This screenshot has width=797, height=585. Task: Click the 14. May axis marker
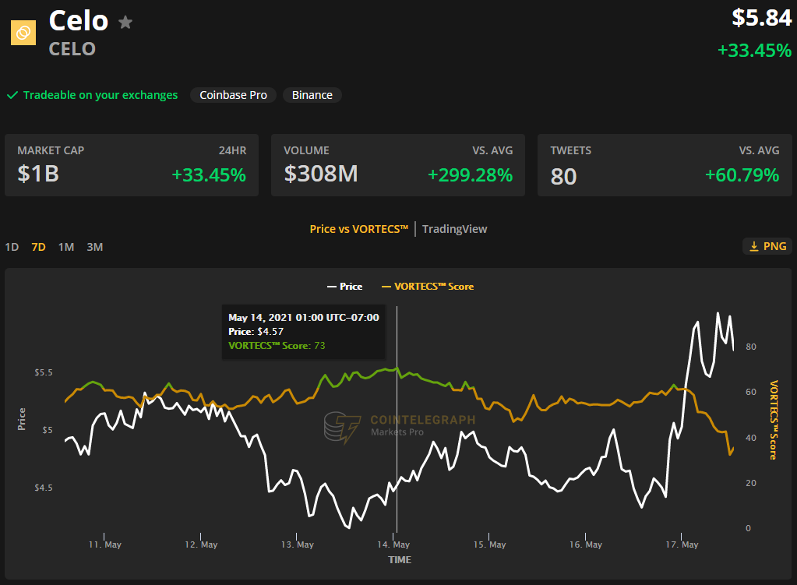click(x=393, y=544)
